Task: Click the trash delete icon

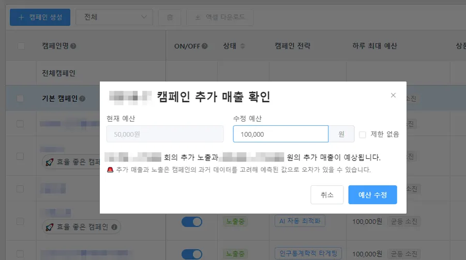Action: click(170, 17)
